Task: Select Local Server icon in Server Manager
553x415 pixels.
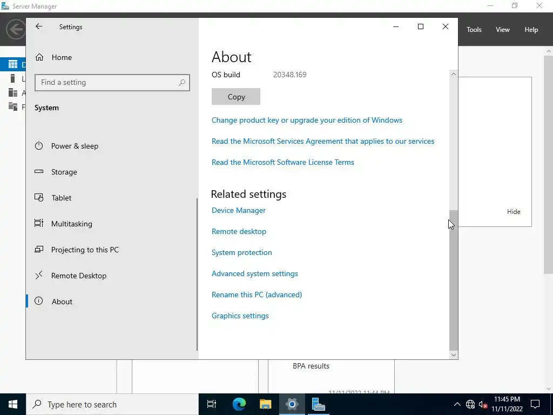Action: 13,78
